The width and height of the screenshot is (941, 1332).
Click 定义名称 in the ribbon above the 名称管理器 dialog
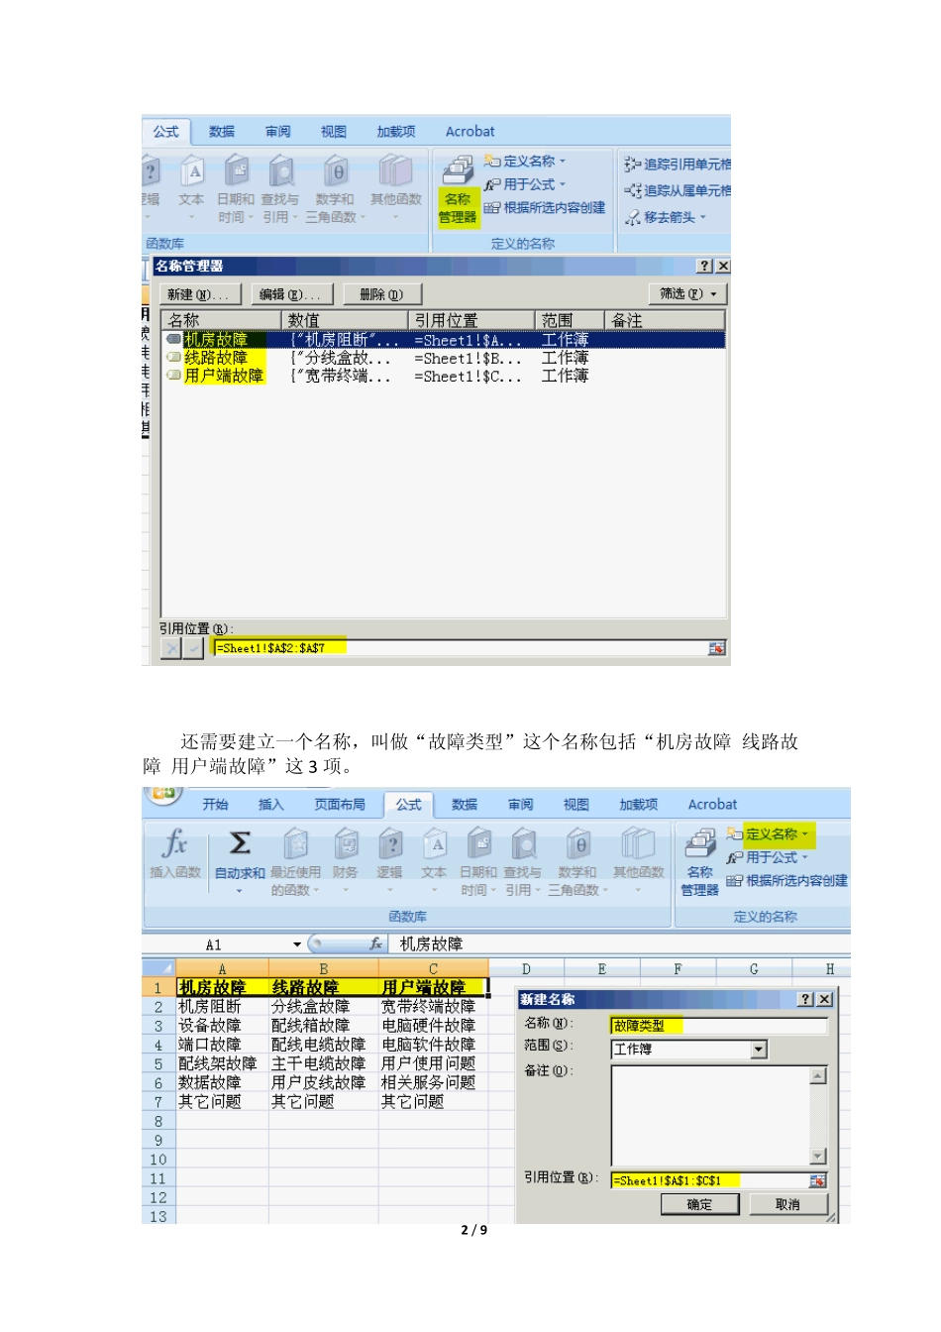[x=525, y=161]
